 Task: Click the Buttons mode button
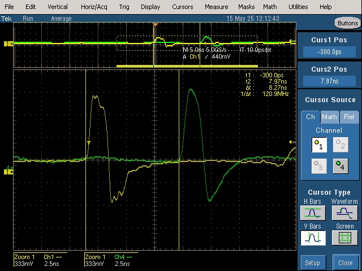click(347, 23)
